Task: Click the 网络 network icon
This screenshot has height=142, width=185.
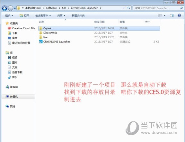Action: tap(7, 106)
